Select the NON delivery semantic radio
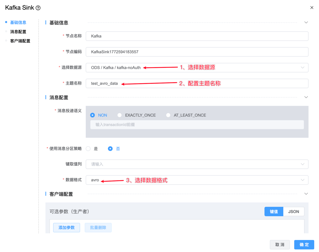 tap(92, 115)
